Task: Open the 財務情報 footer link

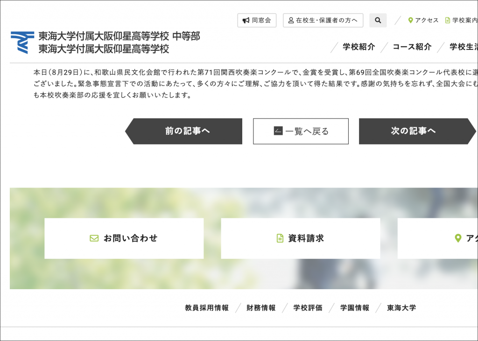Action: pos(261,308)
